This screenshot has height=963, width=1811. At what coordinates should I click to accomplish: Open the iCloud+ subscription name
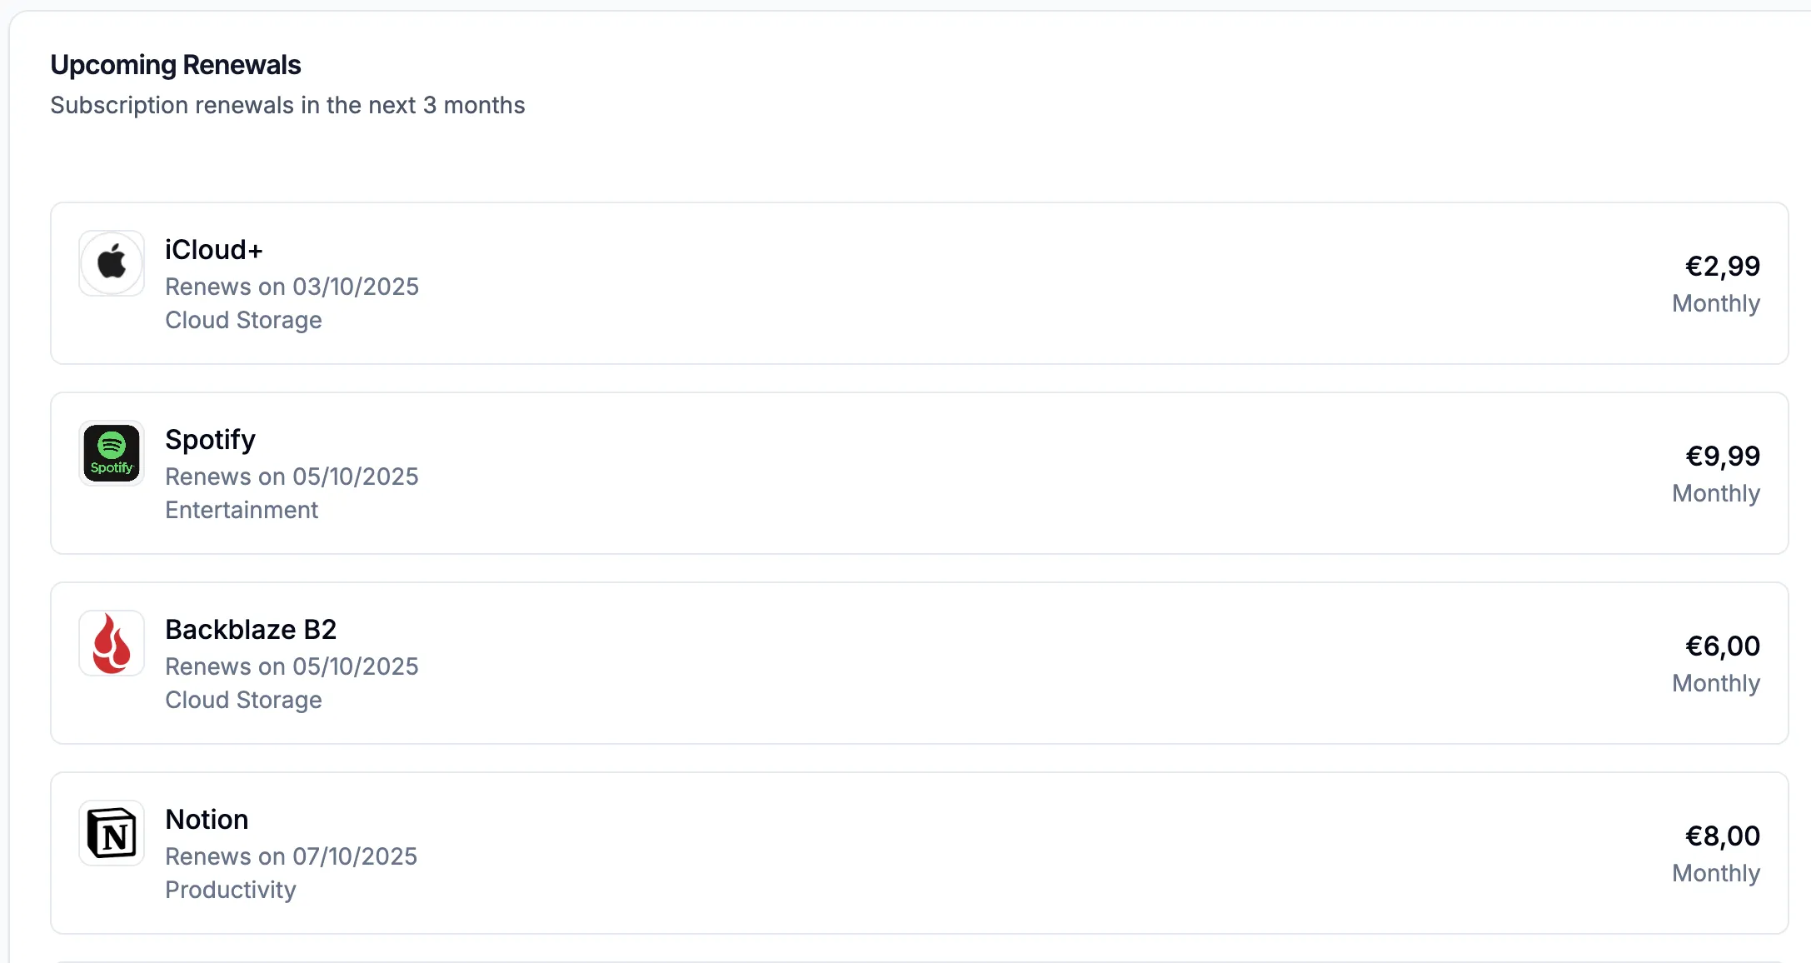pos(214,250)
